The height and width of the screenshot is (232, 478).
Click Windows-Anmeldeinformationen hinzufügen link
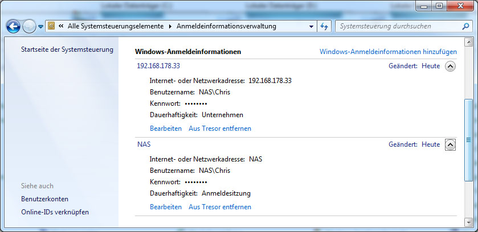click(388, 52)
